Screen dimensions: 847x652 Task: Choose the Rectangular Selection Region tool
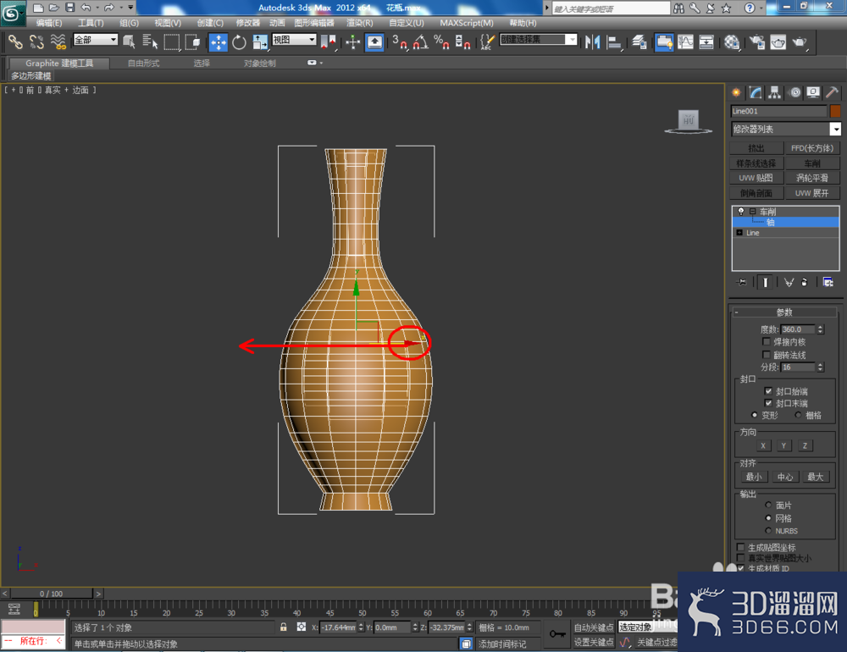coord(171,42)
